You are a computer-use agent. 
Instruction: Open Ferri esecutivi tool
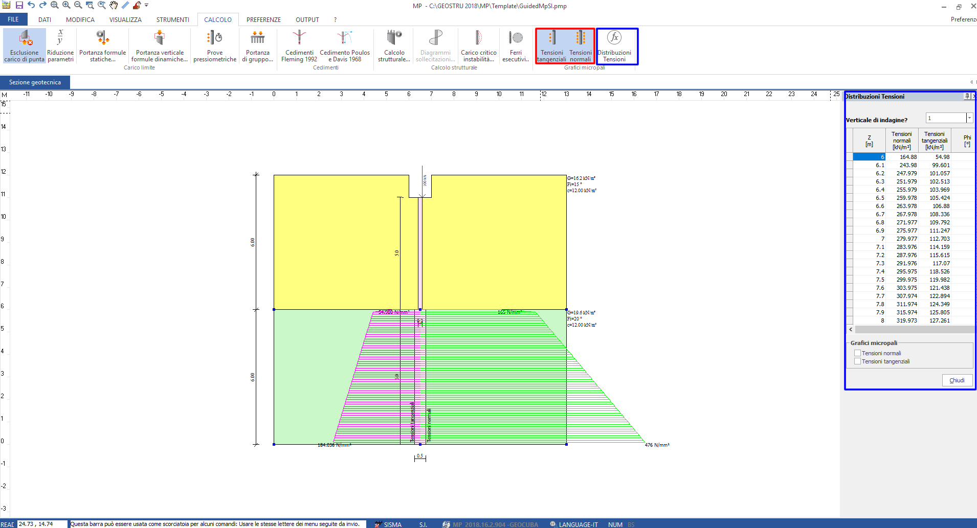[x=516, y=46]
